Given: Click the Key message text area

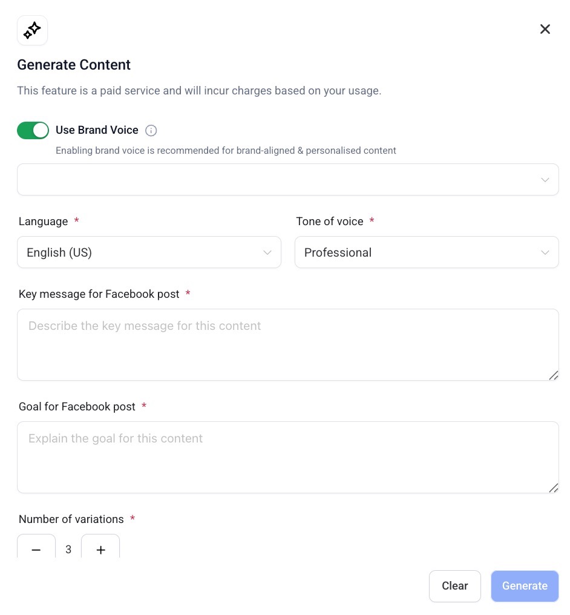Looking at the screenshot, I should click(287, 344).
